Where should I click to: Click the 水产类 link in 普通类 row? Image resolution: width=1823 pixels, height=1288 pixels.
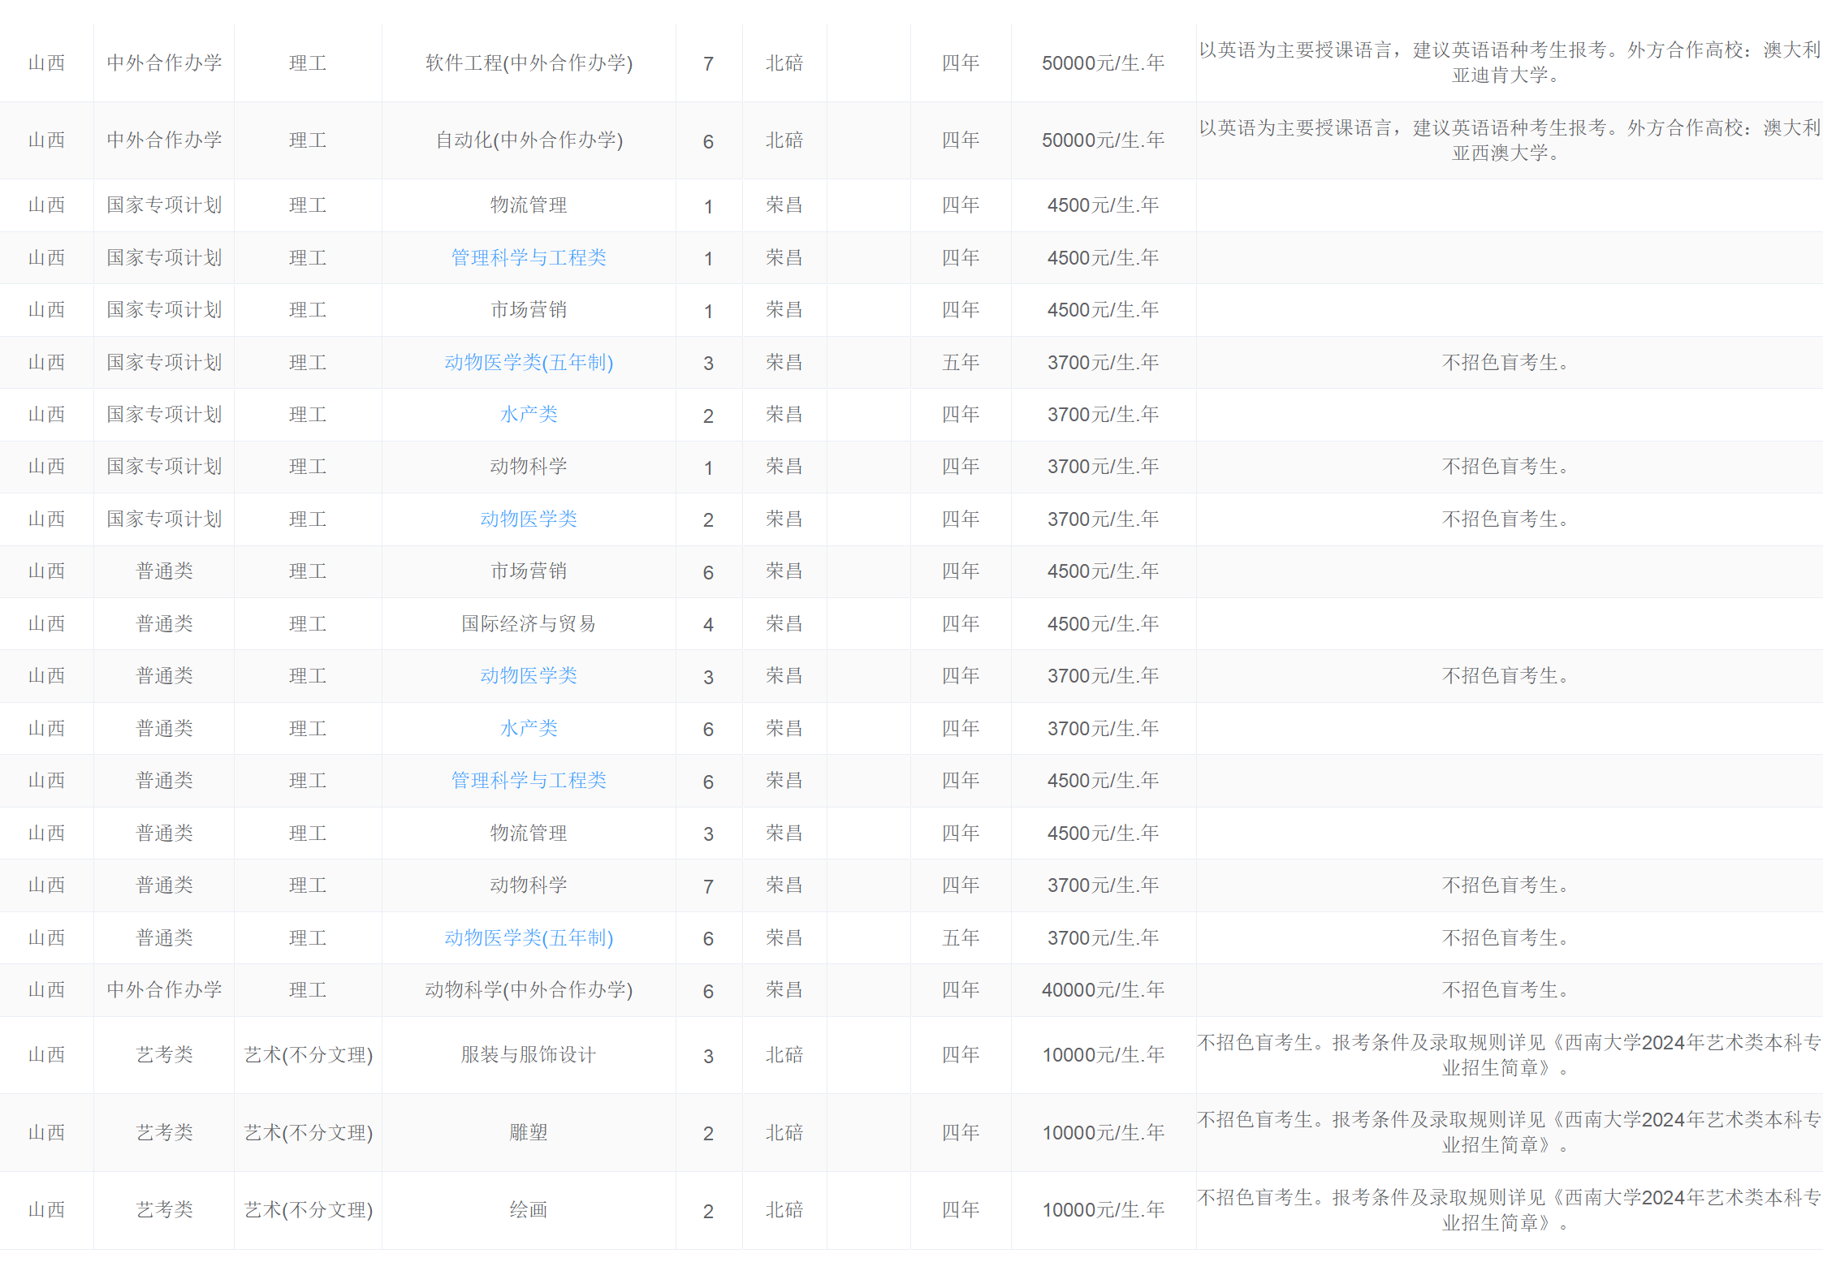coord(529,729)
